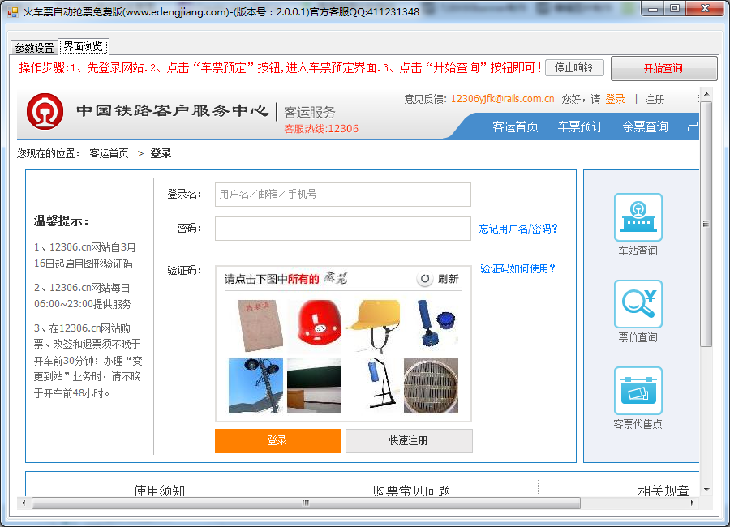
Task: Click the 停止响铃 button
Action: coord(574,68)
